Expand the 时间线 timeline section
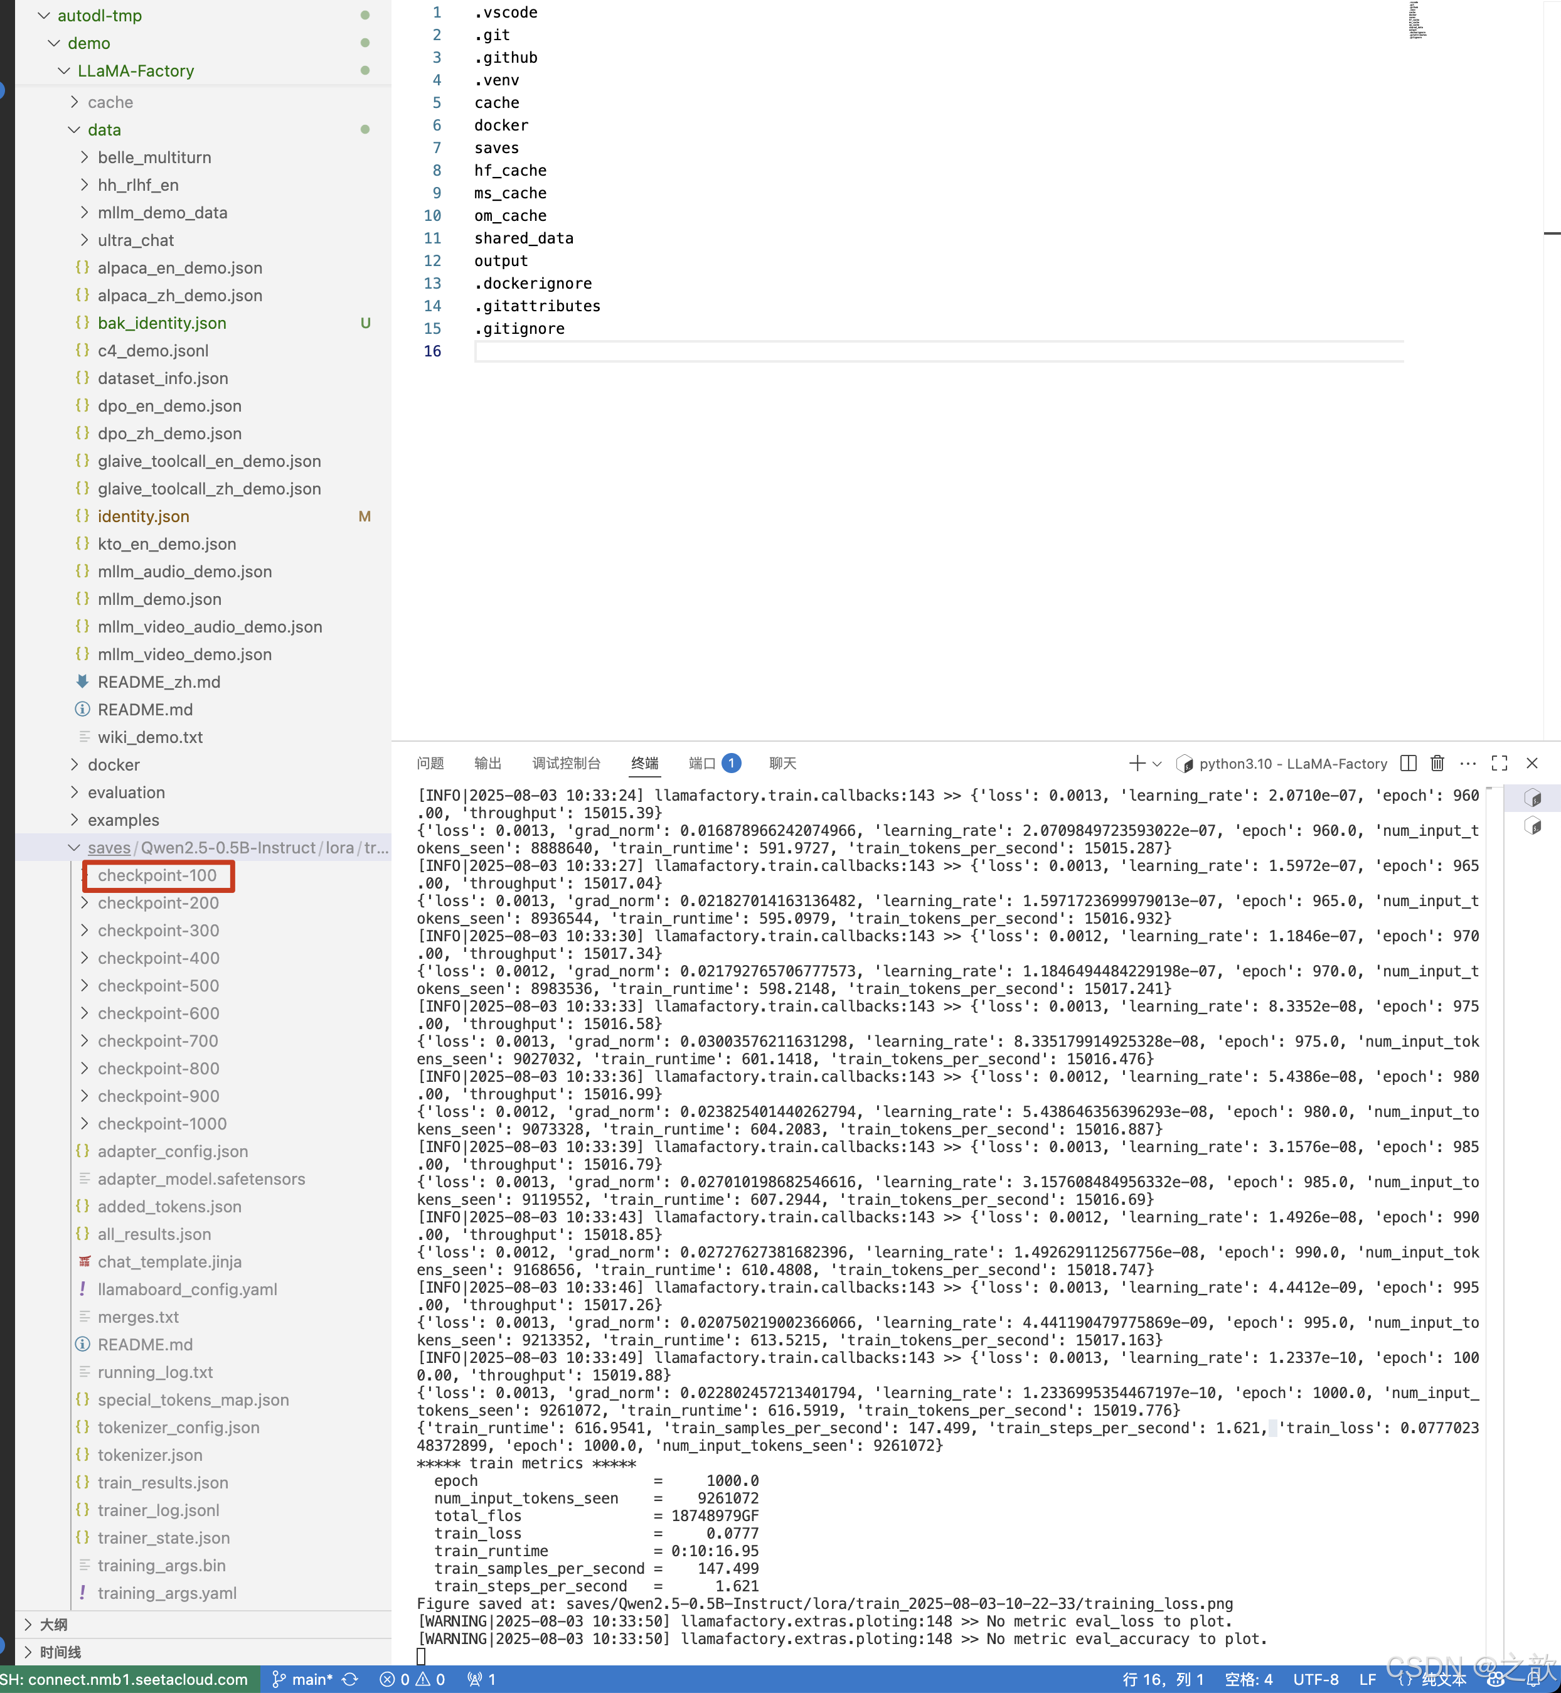The image size is (1561, 1693). (x=29, y=1652)
